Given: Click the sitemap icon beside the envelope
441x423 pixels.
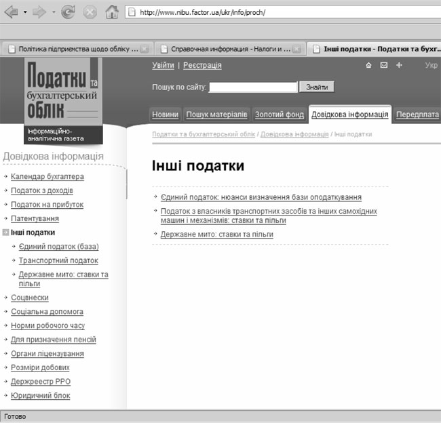Looking at the screenshot, I should pos(399,66).
